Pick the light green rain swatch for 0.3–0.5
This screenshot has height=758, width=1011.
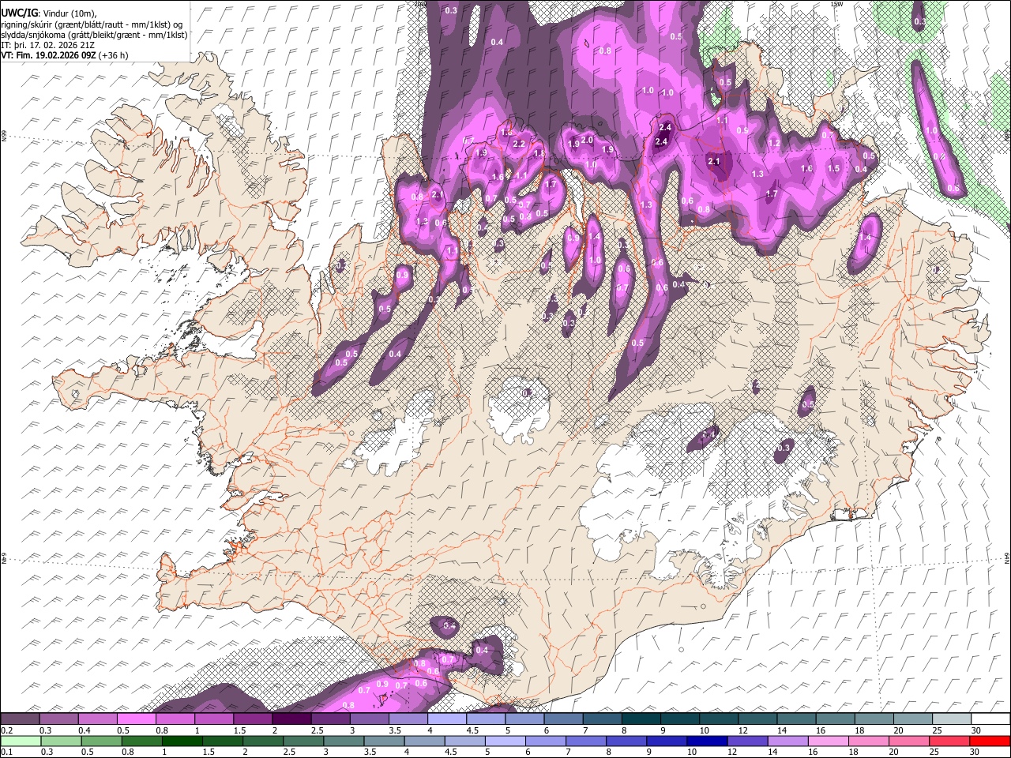point(60,741)
